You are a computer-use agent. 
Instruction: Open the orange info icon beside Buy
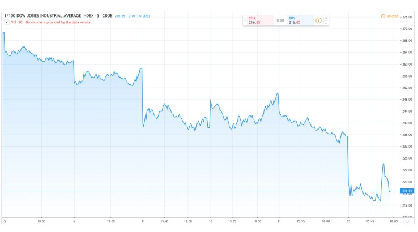click(318, 20)
